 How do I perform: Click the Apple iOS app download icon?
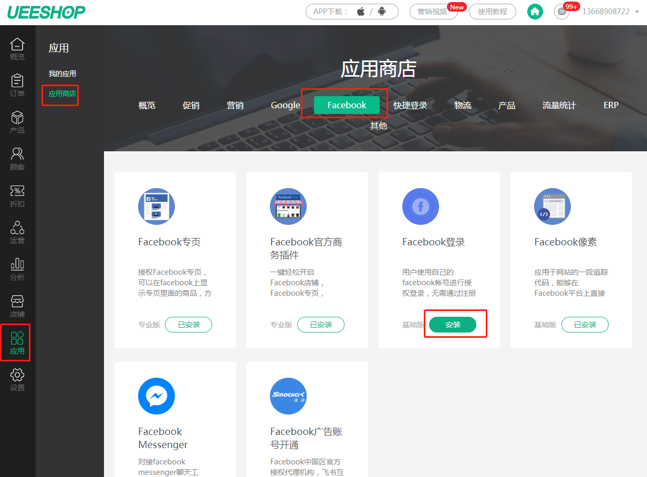(361, 12)
